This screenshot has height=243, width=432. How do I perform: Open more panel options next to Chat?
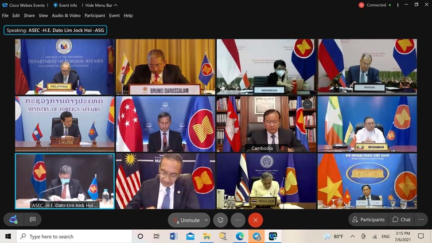pyautogui.click(x=421, y=219)
